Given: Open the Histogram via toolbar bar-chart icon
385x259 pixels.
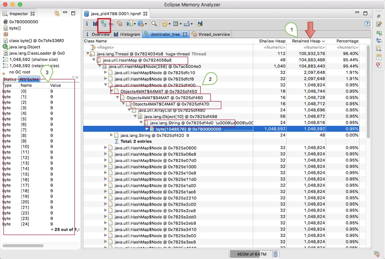Looking at the screenshot, I should (x=95, y=24).
